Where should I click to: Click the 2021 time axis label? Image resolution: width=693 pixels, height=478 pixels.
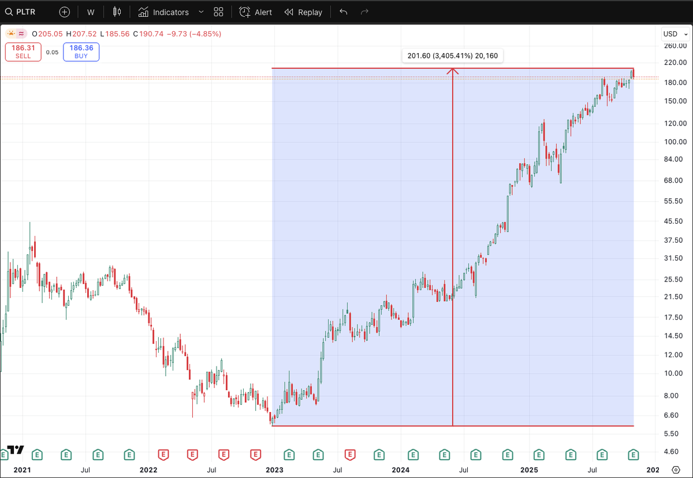tap(21, 470)
